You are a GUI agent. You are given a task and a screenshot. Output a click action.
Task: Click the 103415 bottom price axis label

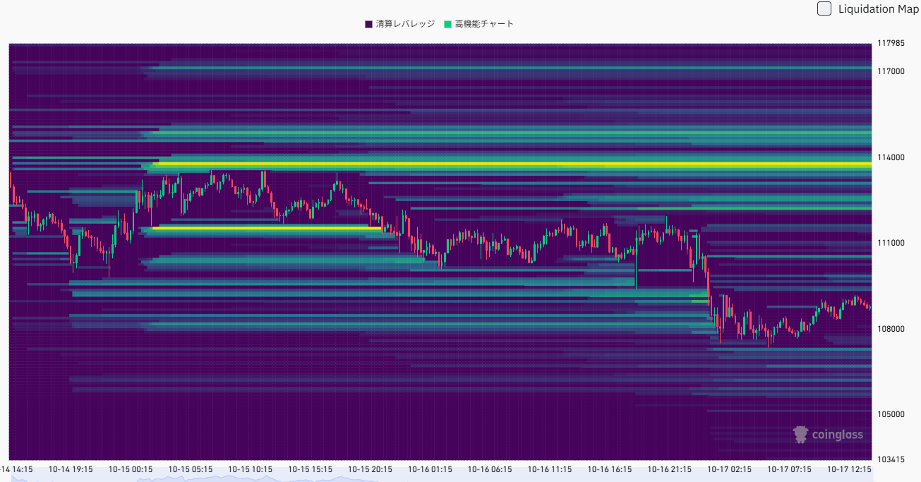pyautogui.click(x=891, y=459)
